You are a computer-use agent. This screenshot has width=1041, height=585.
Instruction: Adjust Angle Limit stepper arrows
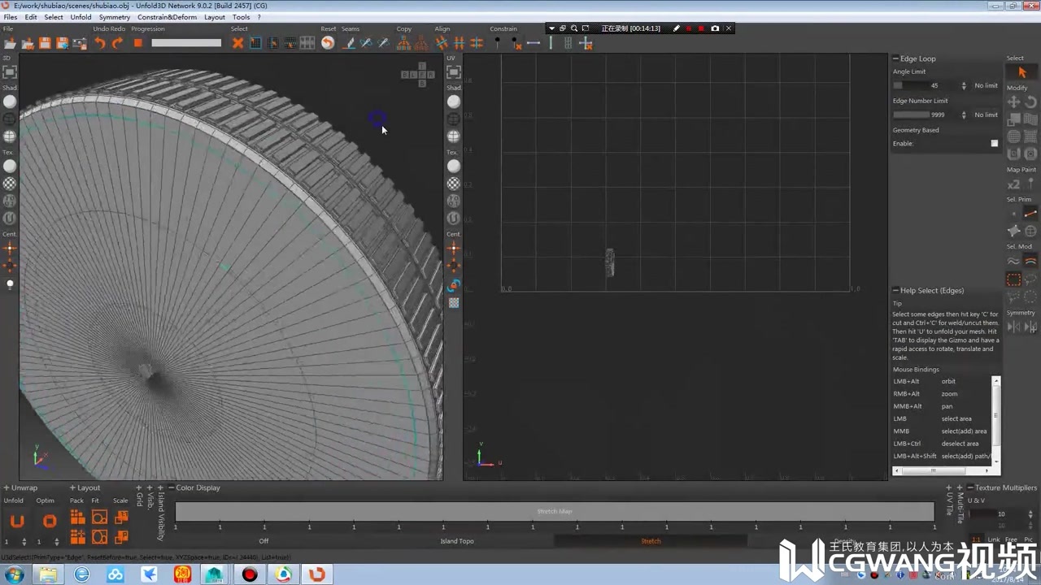[x=964, y=85]
